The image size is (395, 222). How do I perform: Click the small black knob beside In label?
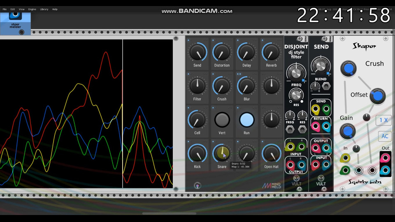pyautogui.click(x=356, y=148)
